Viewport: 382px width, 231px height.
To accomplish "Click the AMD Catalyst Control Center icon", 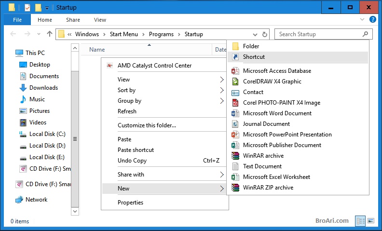I will pos(110,66).
